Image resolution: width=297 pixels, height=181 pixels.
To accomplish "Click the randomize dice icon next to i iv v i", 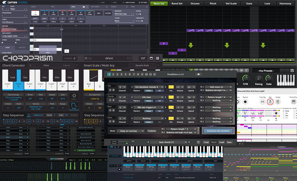I will coord(77,65).
